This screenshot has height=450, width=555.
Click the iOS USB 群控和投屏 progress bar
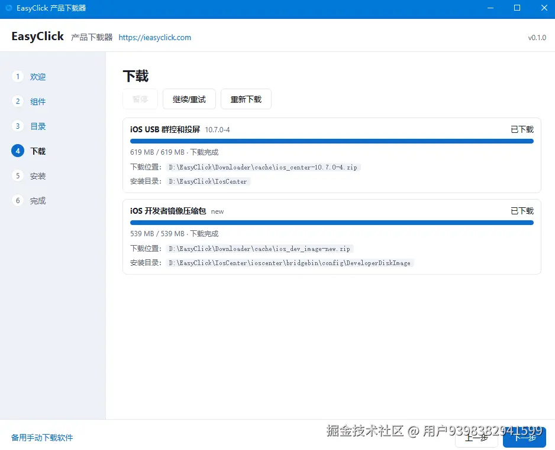(x=332, y=141)
